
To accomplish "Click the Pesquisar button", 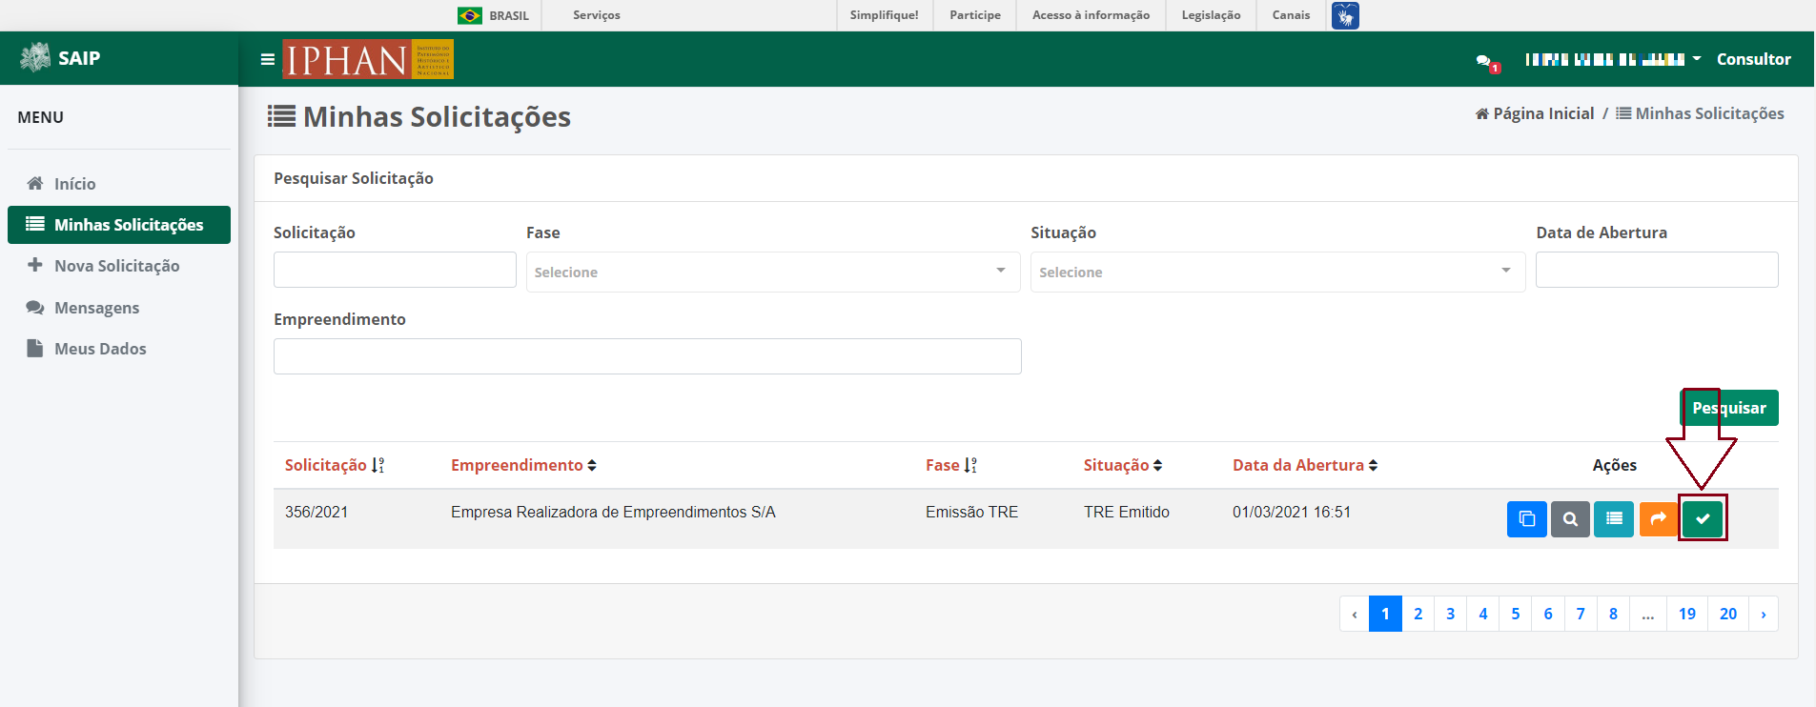I will [x=1728, y=408].
